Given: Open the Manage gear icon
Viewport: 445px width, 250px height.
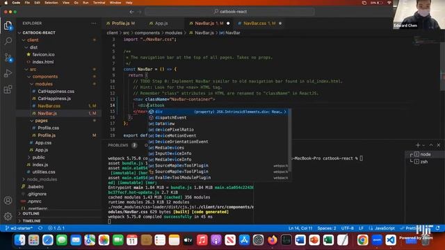Looking at the screenshot, I should click(x=8, y=216).
